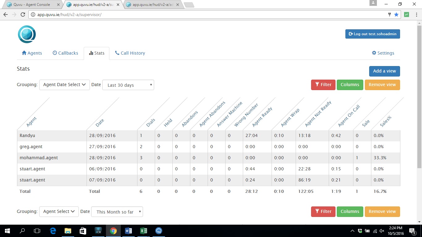
Task: Open Settings with gear icon
Action: tap(383, 53)
